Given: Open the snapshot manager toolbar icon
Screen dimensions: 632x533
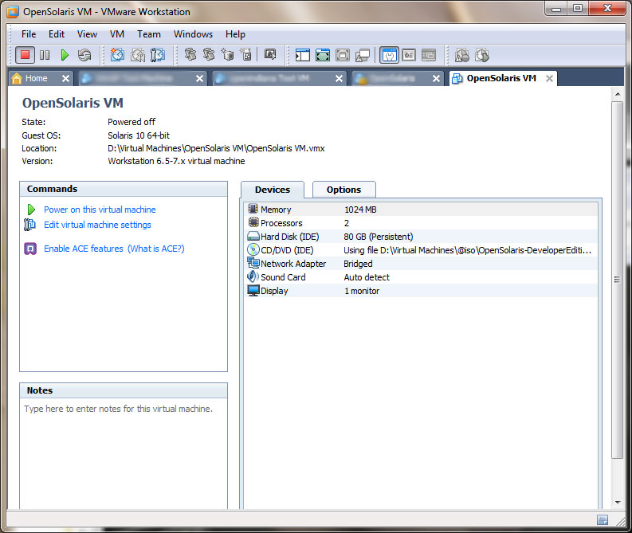Looking at the screenshot, I should pos(158,55).
